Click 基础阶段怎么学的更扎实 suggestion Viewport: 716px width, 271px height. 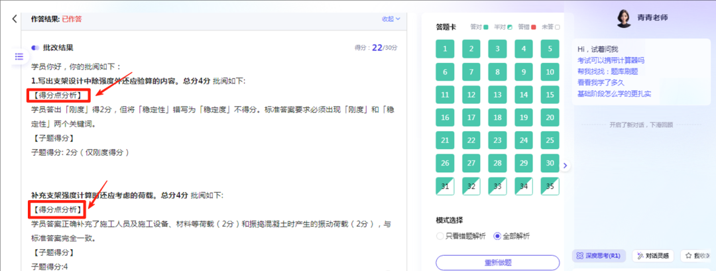pos(614,94)
